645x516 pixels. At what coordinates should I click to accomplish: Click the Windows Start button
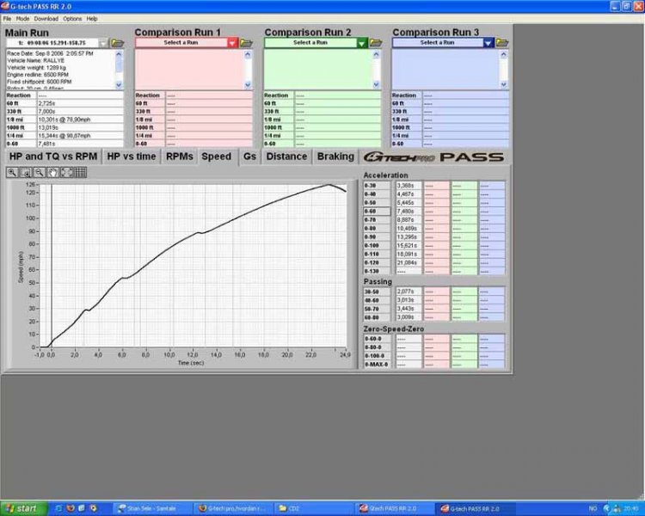coord(21,508)
